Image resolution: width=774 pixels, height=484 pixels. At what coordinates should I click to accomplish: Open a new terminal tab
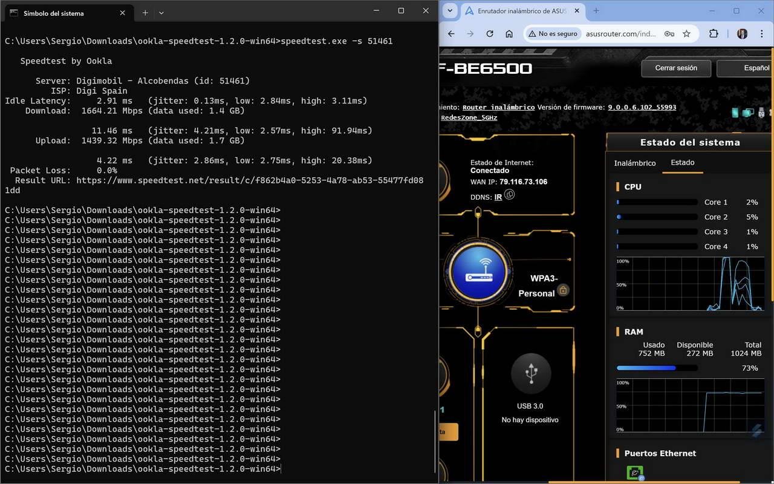(145, 13)
